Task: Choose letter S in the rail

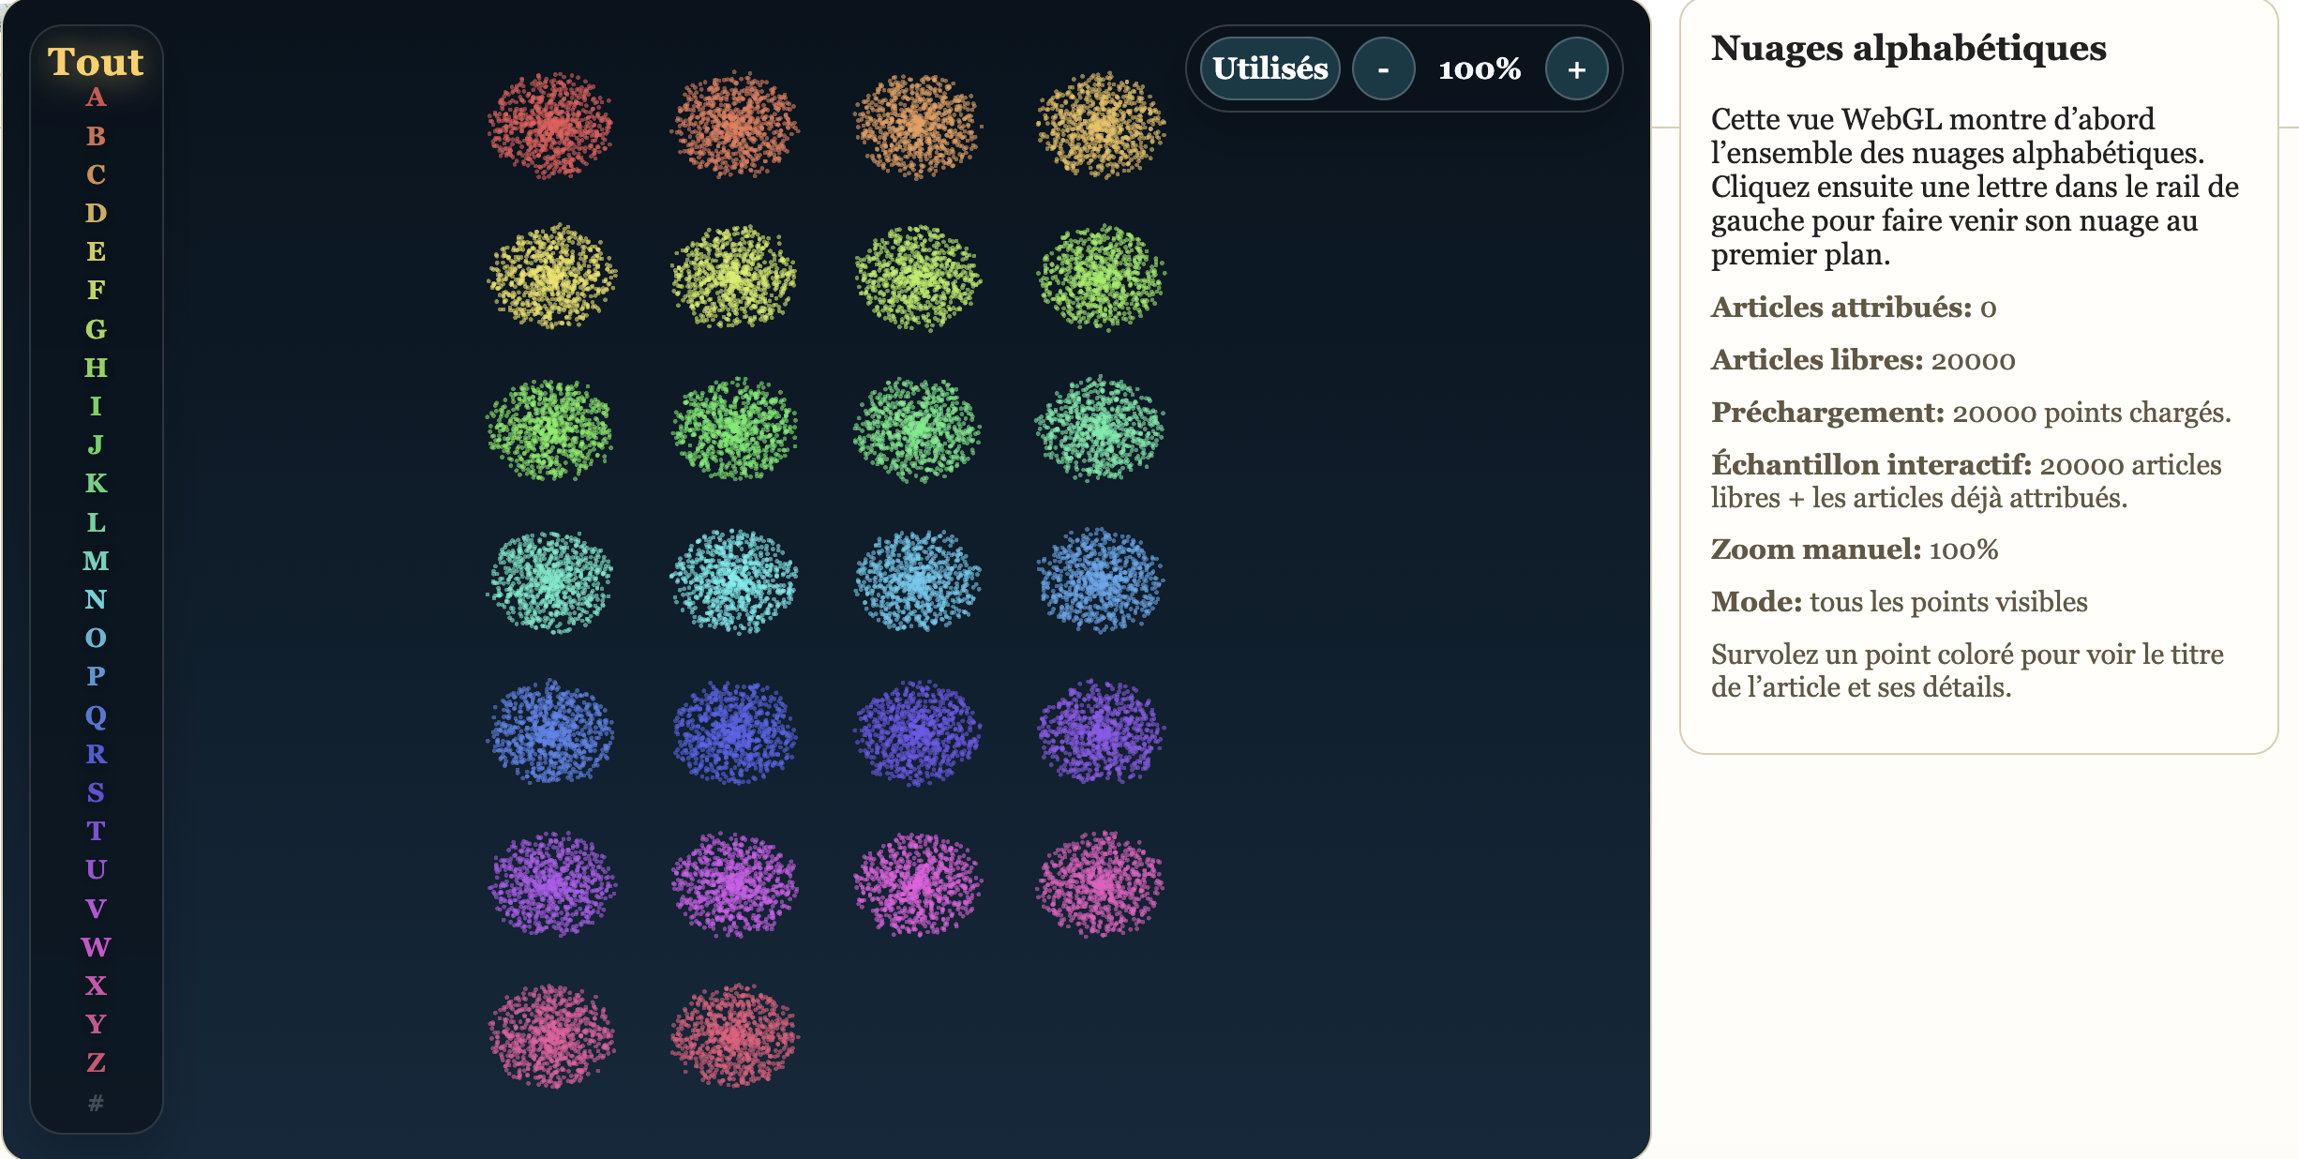Action: 96,792
